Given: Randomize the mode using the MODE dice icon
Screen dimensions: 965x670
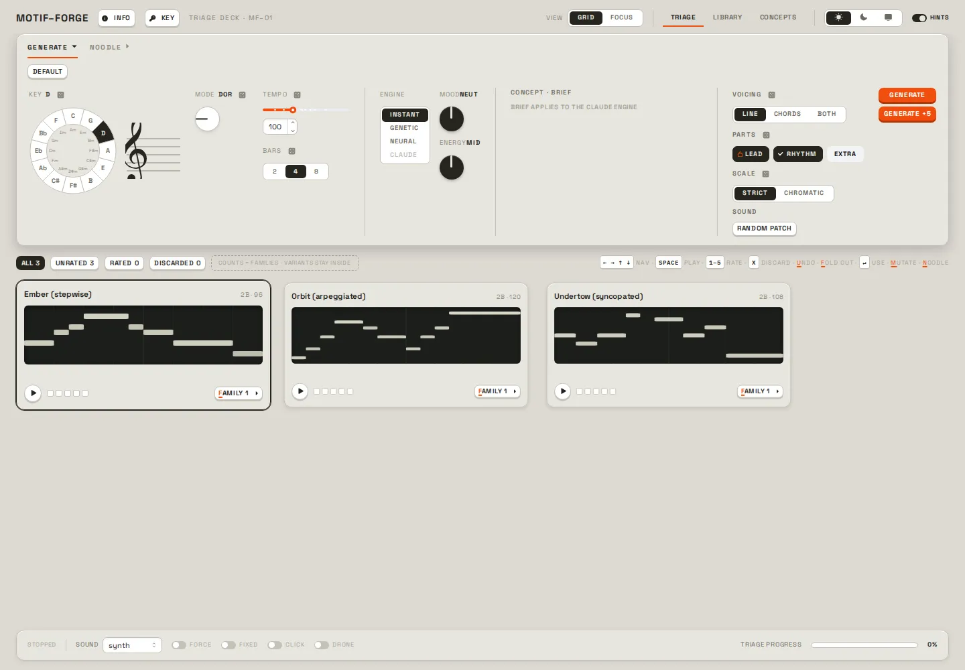Looking at the screenshot, I should (x=242, y=94).
